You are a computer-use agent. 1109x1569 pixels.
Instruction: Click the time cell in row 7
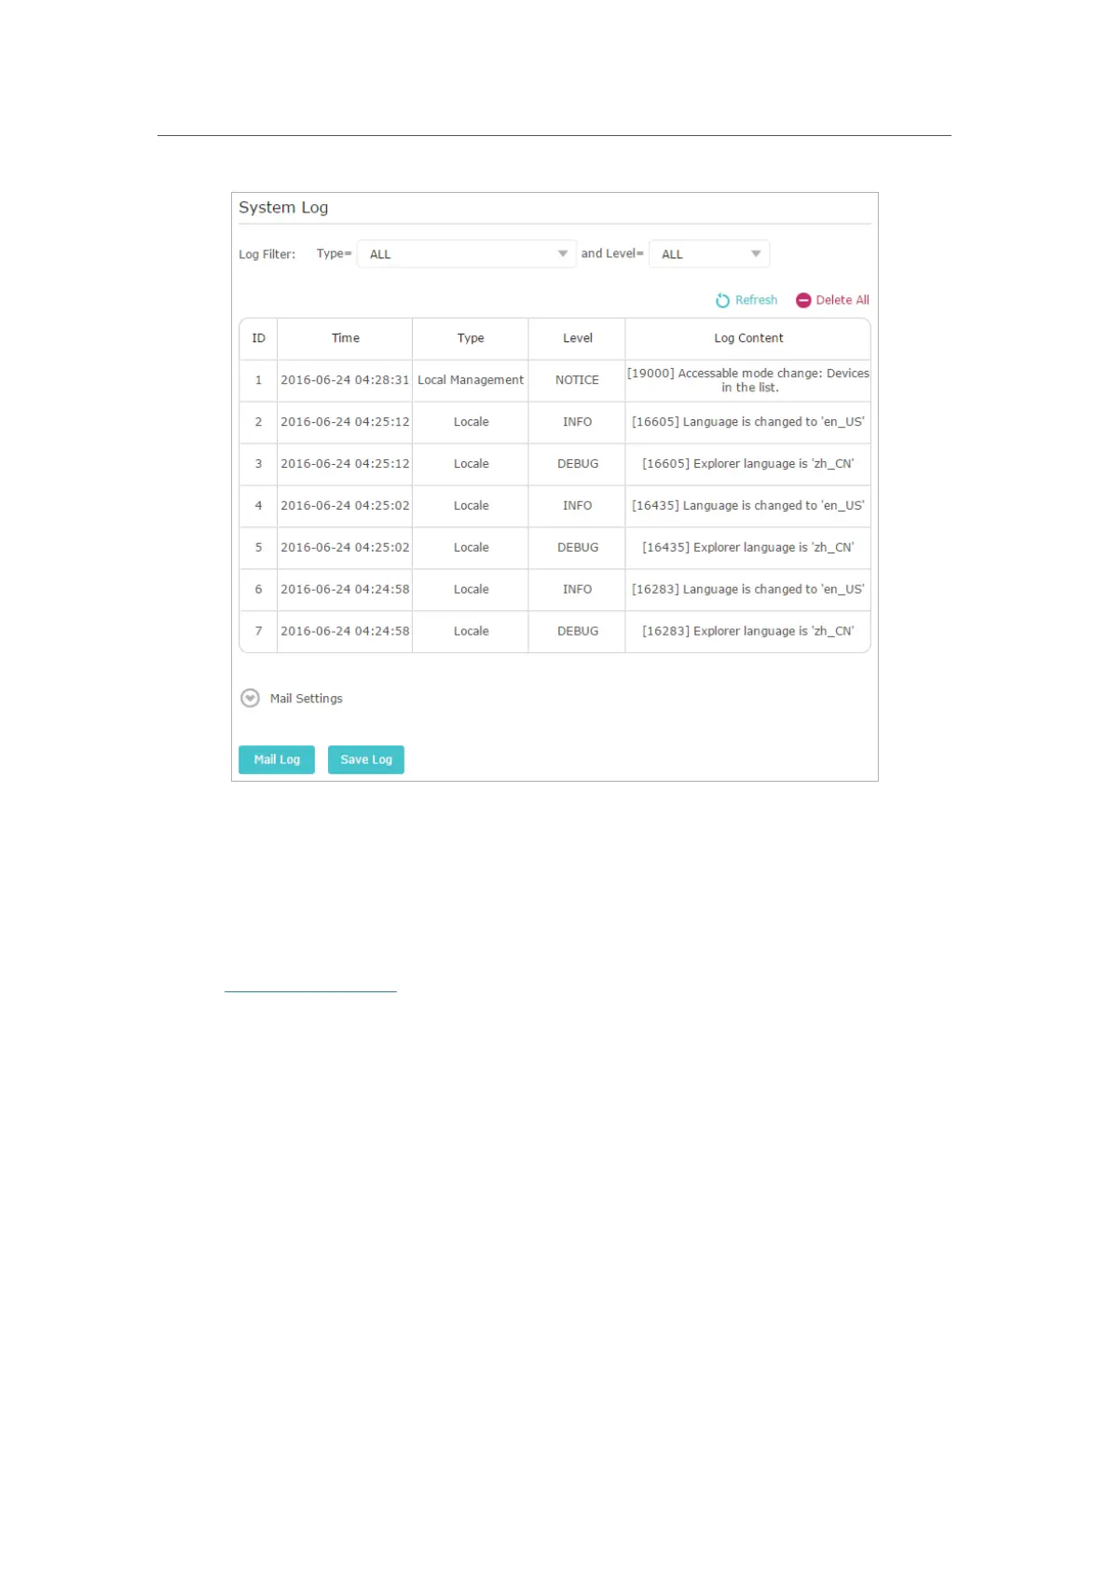345,632
